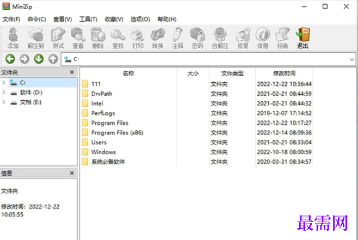Sort by 文件类型 column header
Image resolution: width=358 pixels, height=240 pixels.
tap(232, 73)
